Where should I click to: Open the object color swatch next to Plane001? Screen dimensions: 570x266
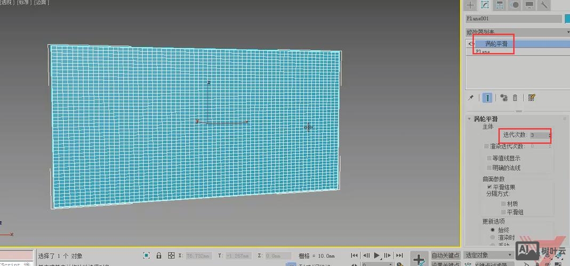[x=567, y=19]
